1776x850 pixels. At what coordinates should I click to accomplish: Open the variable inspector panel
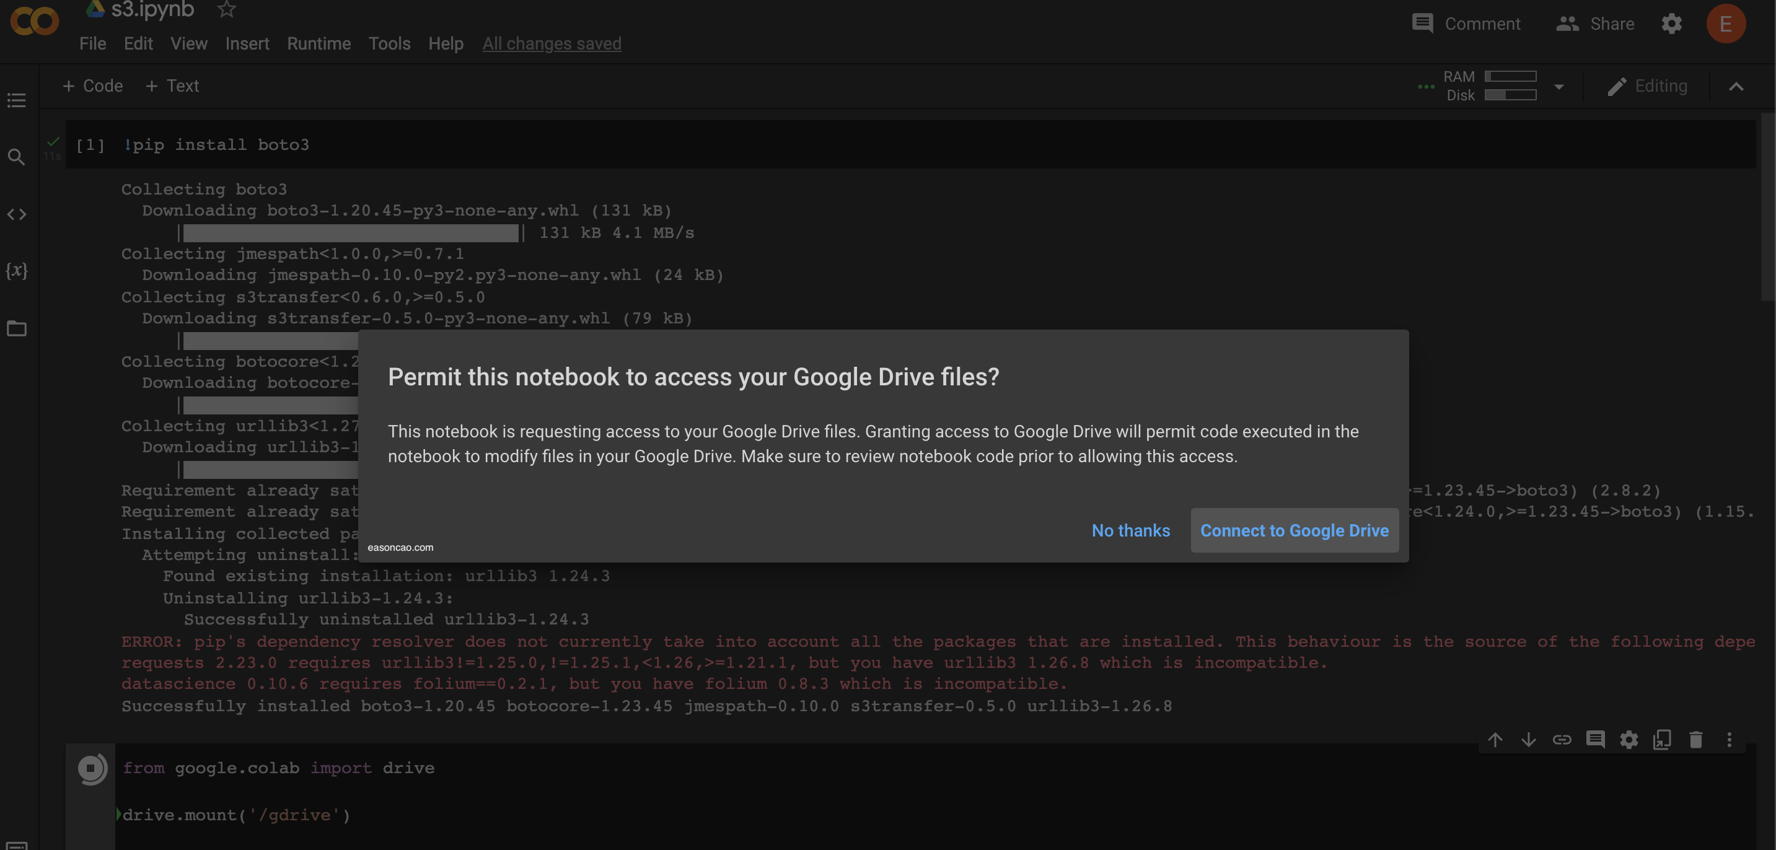[x=17, y=271]
